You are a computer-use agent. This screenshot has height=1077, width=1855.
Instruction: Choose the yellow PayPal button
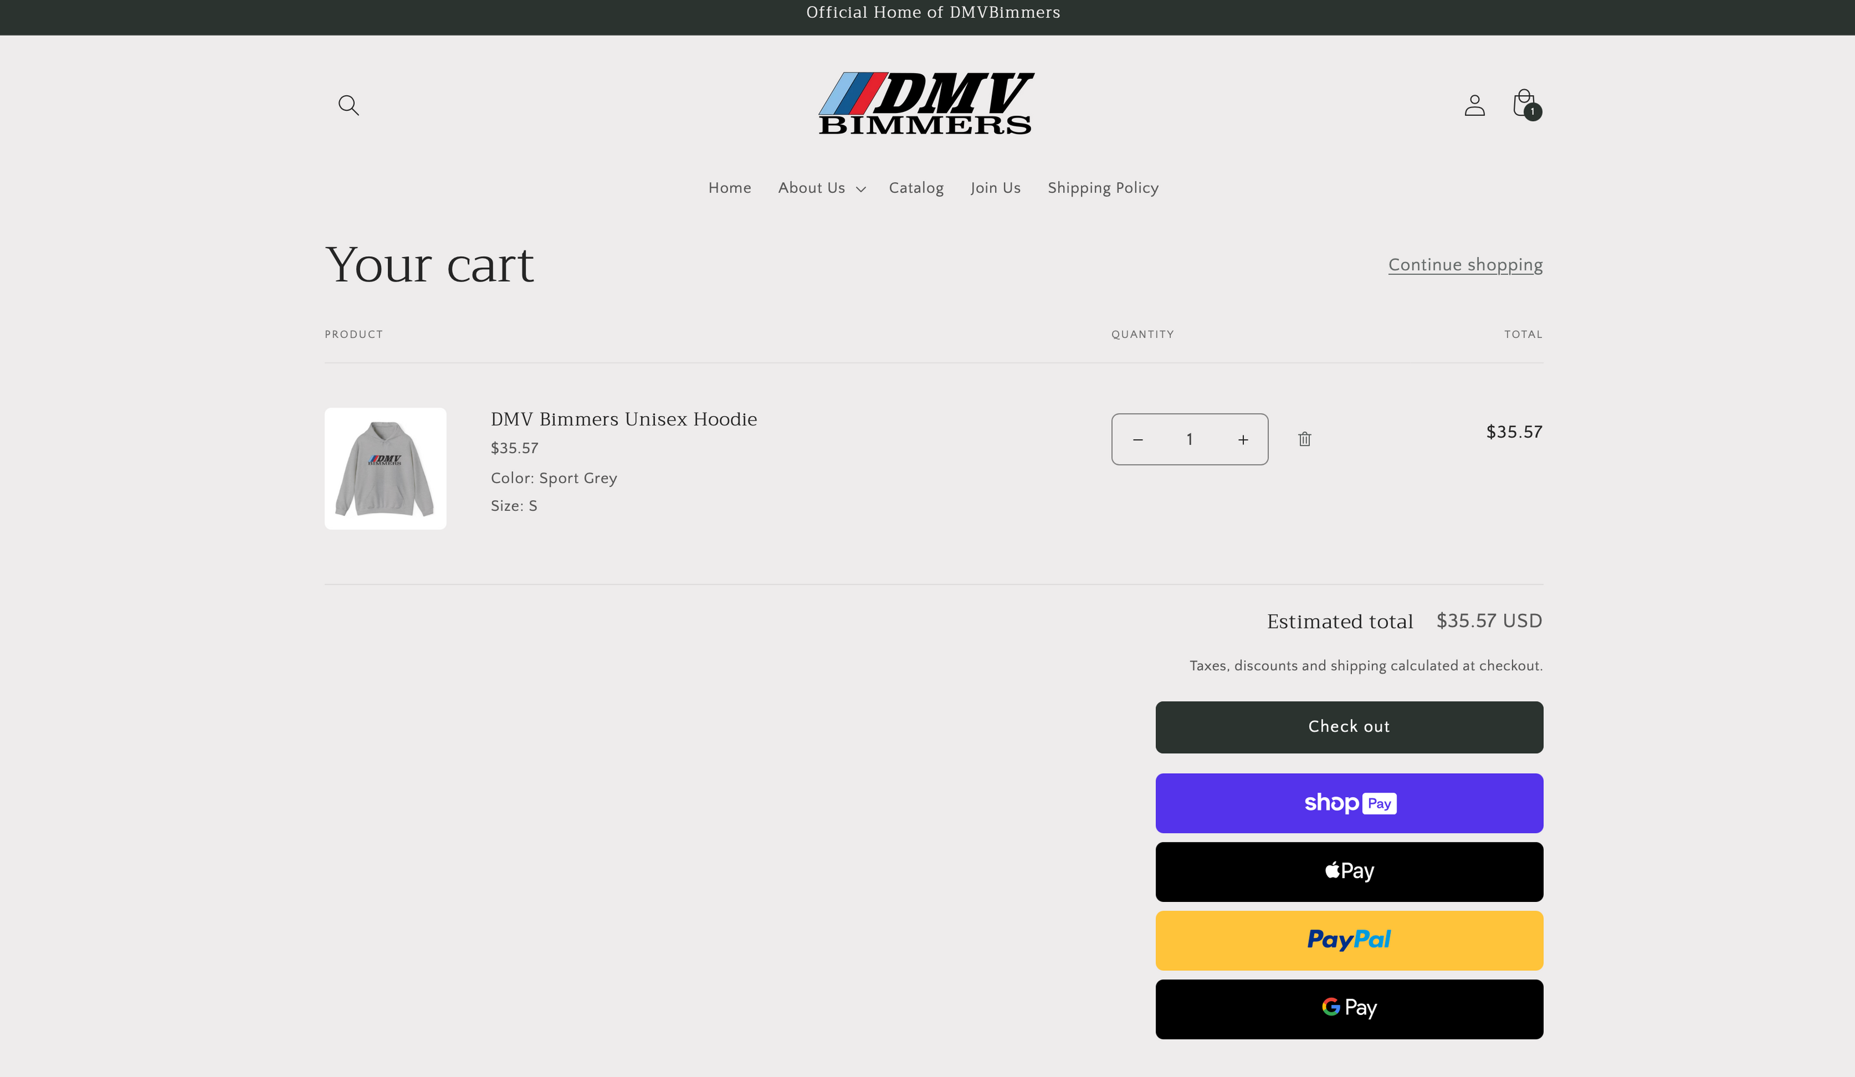click(1348, 940)
